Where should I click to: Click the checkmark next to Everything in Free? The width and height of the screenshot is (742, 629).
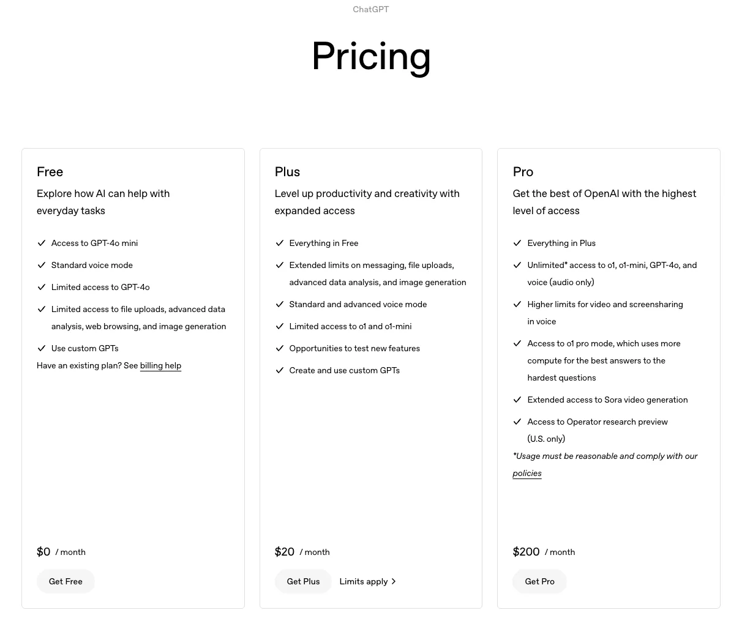pyautogui.click(x=280, y=243)
